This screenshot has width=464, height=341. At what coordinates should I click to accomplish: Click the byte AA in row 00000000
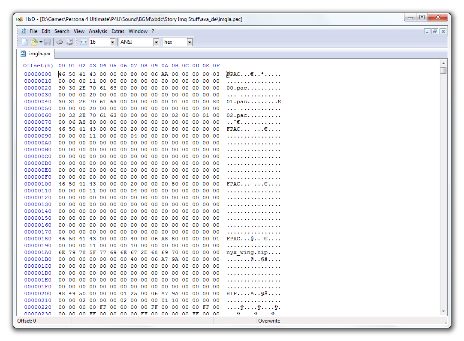(165, 74)
